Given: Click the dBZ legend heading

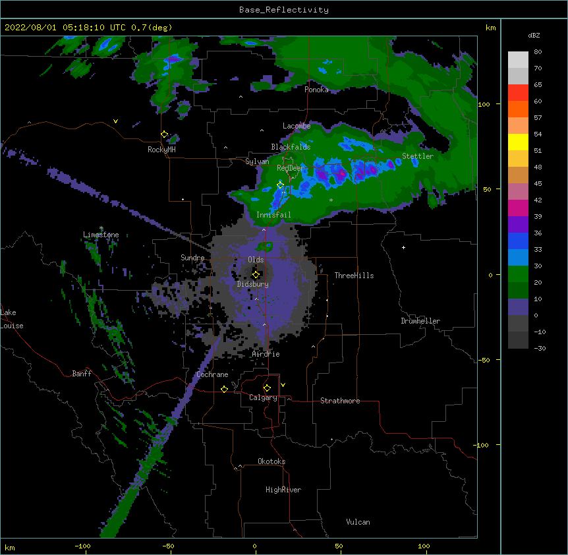Looking at the screenshot, I should coord(534,36).
